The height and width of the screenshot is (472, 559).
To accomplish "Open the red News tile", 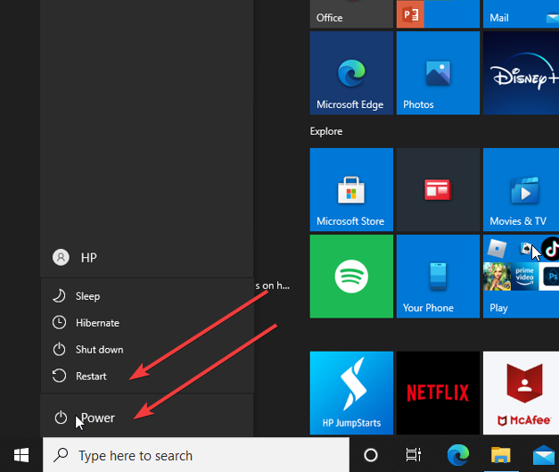I will click(x=438, y=189).
